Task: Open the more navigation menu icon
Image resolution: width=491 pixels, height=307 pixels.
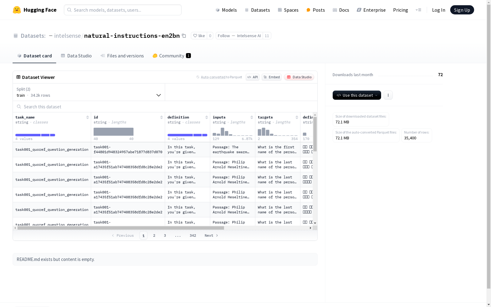Action: pos(418,10)
